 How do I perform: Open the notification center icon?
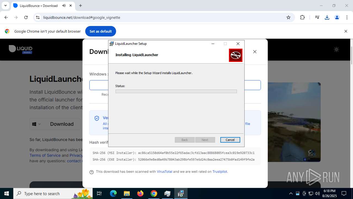[344, 193]
